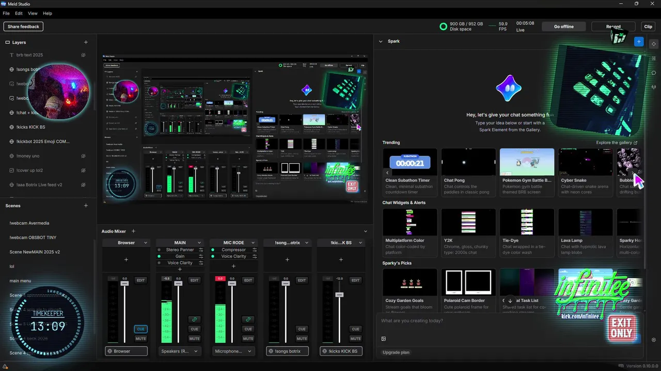Screen dimensions: 661x371
Task: Adjust the MIC RODE volume fader
Action: click(232, 283)
